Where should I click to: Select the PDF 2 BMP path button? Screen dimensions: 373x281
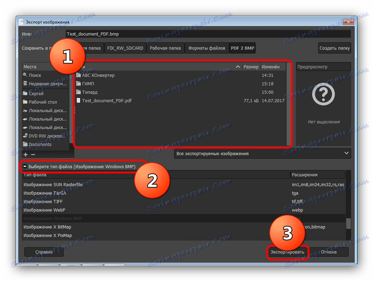point(242,48)
